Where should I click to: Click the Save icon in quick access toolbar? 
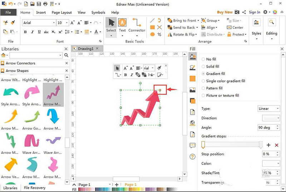pyautogui.click(x=39, y=4)
